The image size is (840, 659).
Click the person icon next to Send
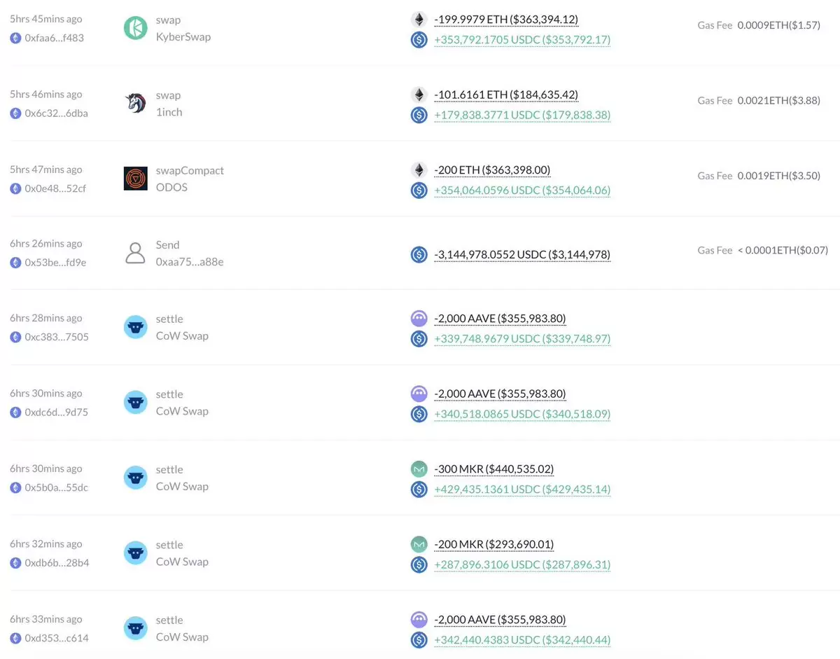135,253
